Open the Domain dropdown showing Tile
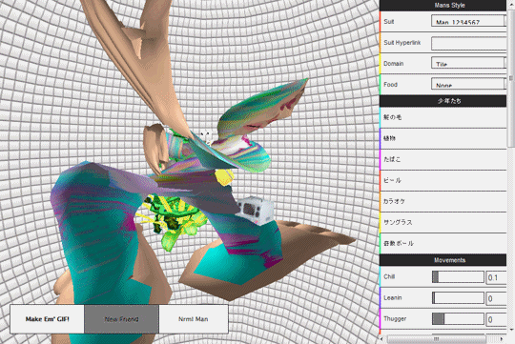This screenshot has width=515, height=344. point(468,63)
